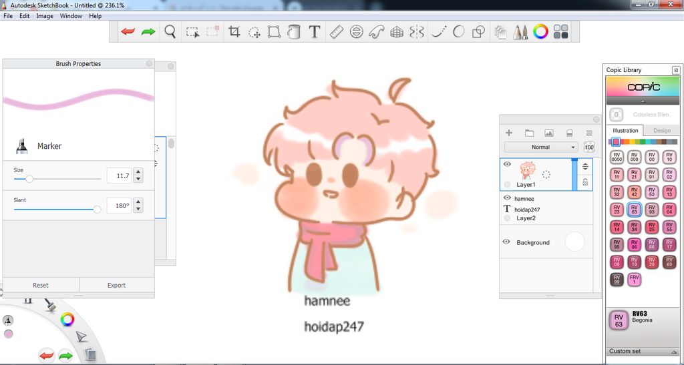Decrease Slant with down arrow
Viewport: 684px width, 365px height.
(x=138, y=209)
